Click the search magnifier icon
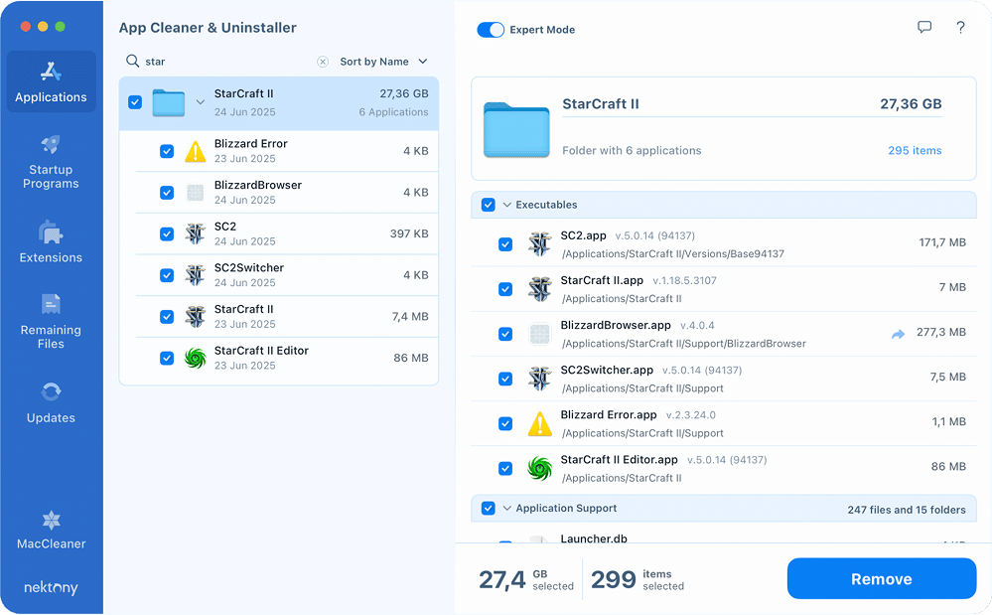The image size is (992, 615). (132, 61)
